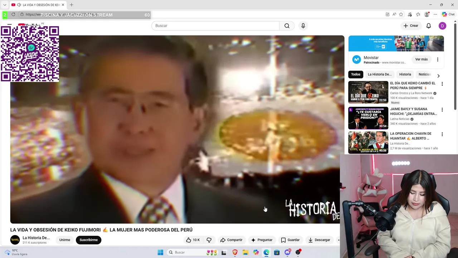This screenshot has width=458, height=258.
Task: Open EL DÍA QUE KEIKO video thumbnail
Action: [368, 92]
